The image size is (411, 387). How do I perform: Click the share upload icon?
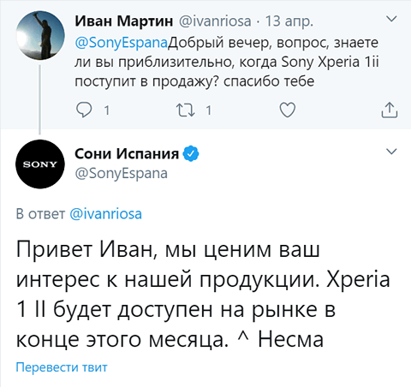coord(390,110)
